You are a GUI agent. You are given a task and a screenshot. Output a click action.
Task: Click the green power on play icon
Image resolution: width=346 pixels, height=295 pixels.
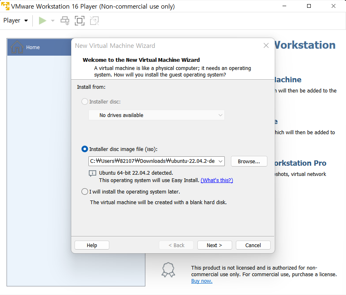tap(42, 21)
